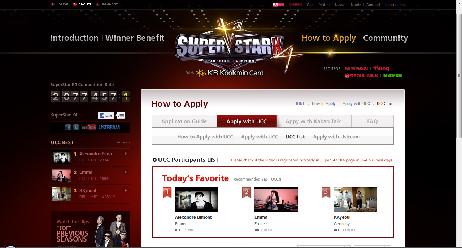Switch to the Application Guide tab
The image size is (462, 248).
pyautogui.click(x=184, y=121)
